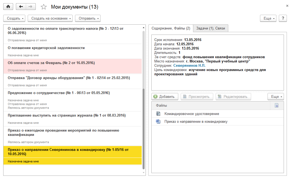The height and width of the screenshot is (179, 292).
Task: Click Назначена задача мне in highlighted yellow row
Action: point(23,162)
